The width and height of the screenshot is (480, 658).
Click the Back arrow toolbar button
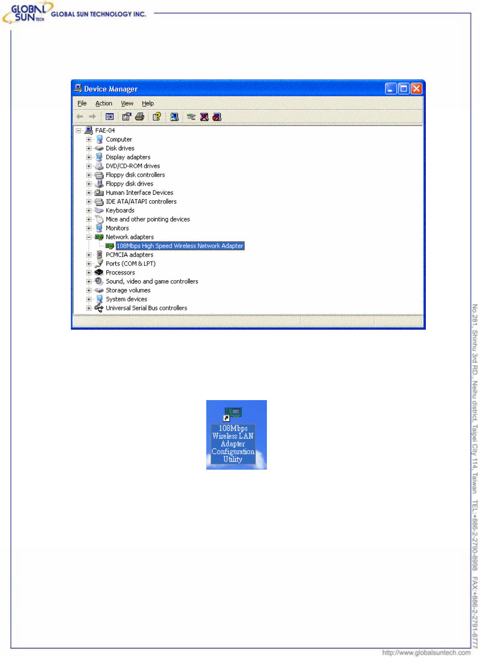80,117
